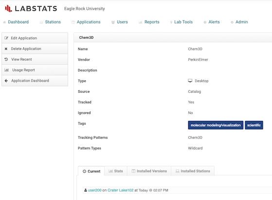272x200 pixels.
Task: Click the chart icon on Stats tab
Action: [x=110, y=171]
